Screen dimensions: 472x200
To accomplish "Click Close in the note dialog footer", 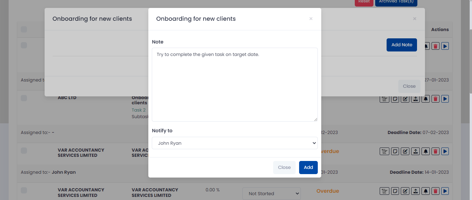I will pyautogui.click(x=284, y=167).
